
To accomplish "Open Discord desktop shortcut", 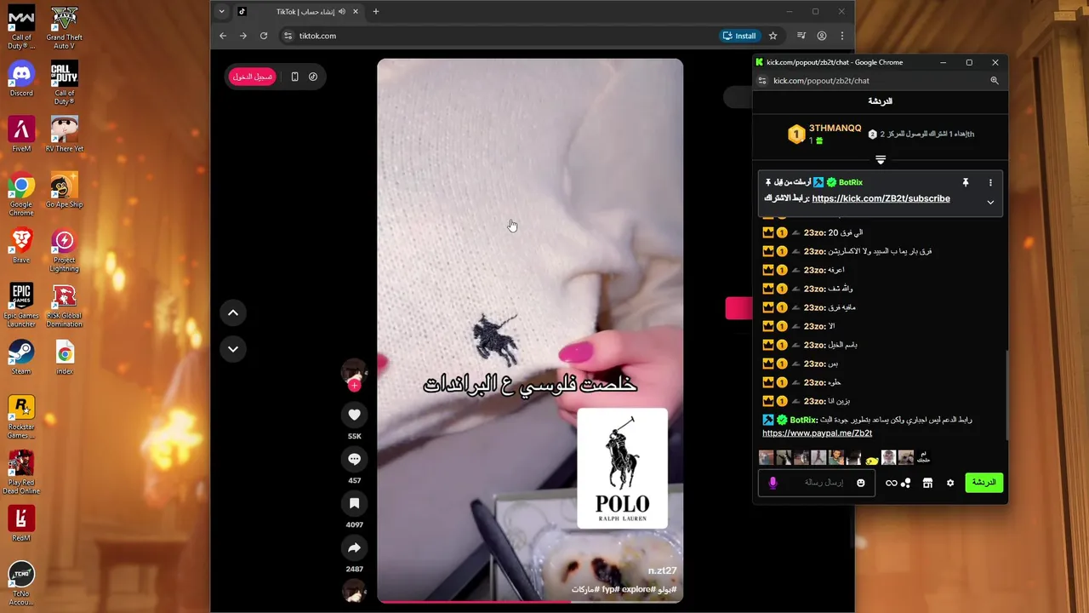I will coord(21,79).
